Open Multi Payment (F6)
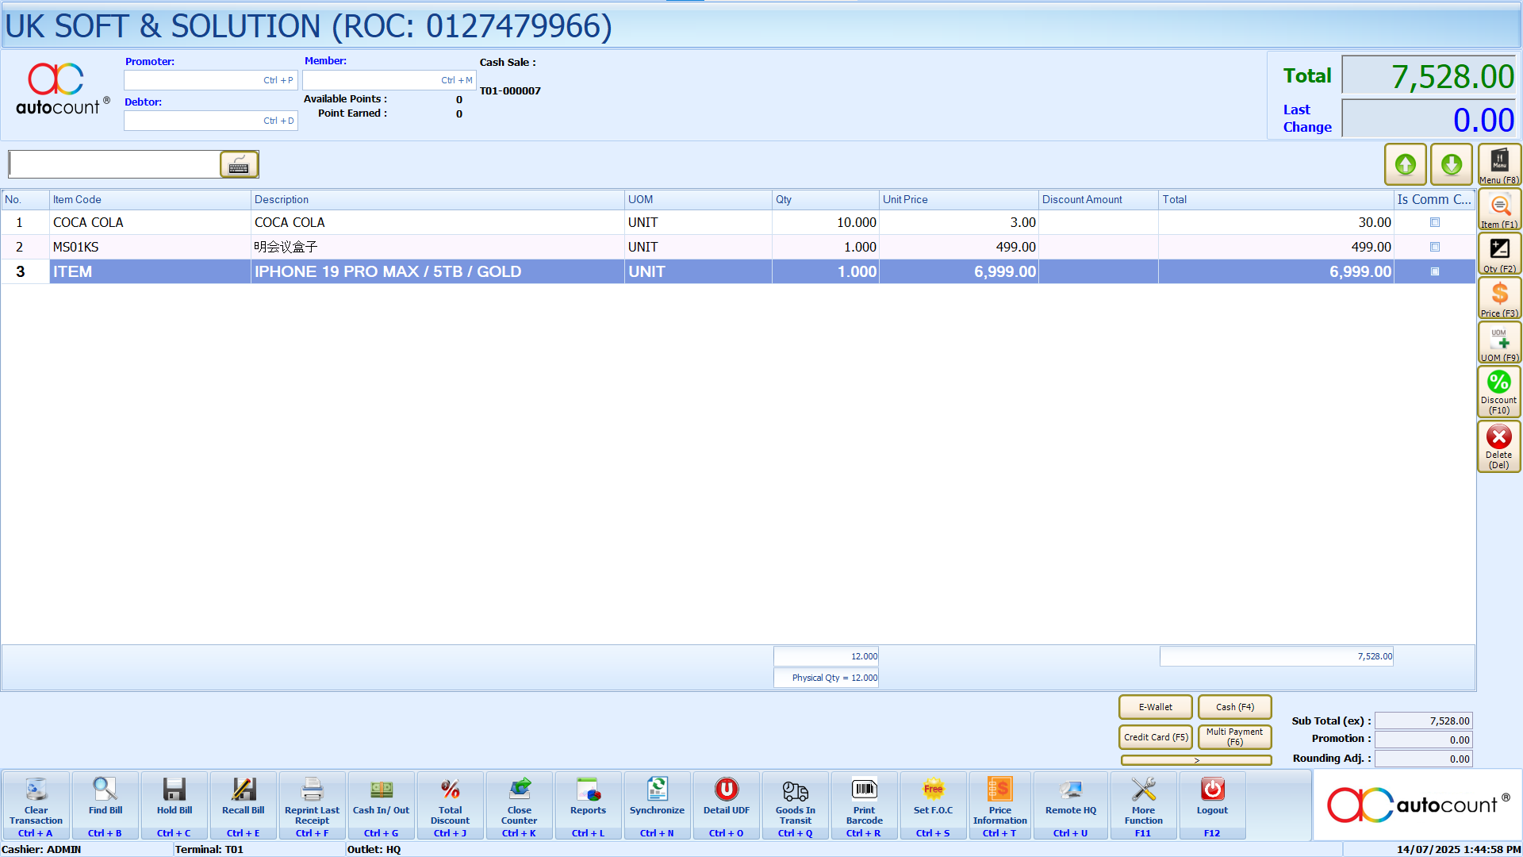Screen dimensions: 1523x857 tap(1234, 737)
